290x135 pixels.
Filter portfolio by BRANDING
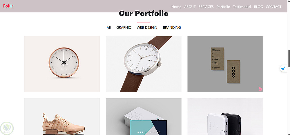(x=172, y=27)
